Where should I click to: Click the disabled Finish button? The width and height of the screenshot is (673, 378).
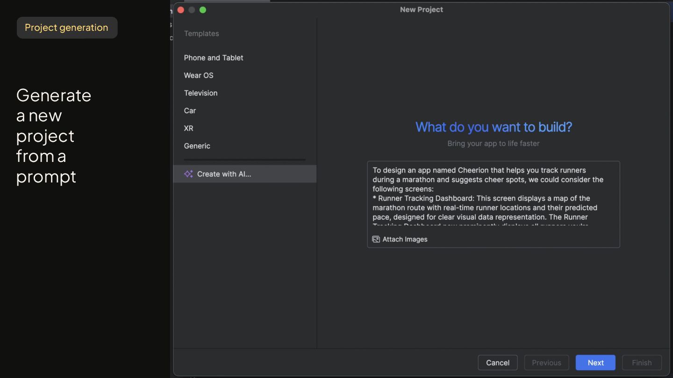642,363
